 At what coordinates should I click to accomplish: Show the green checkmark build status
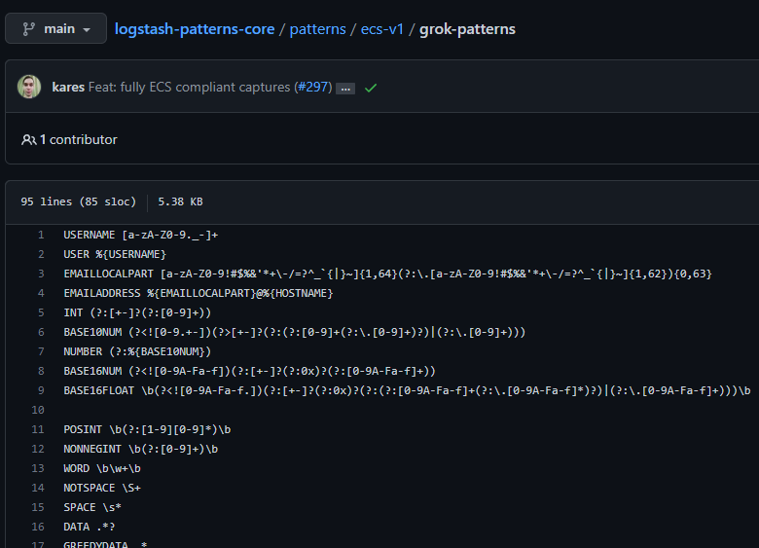tap(371, 88)
